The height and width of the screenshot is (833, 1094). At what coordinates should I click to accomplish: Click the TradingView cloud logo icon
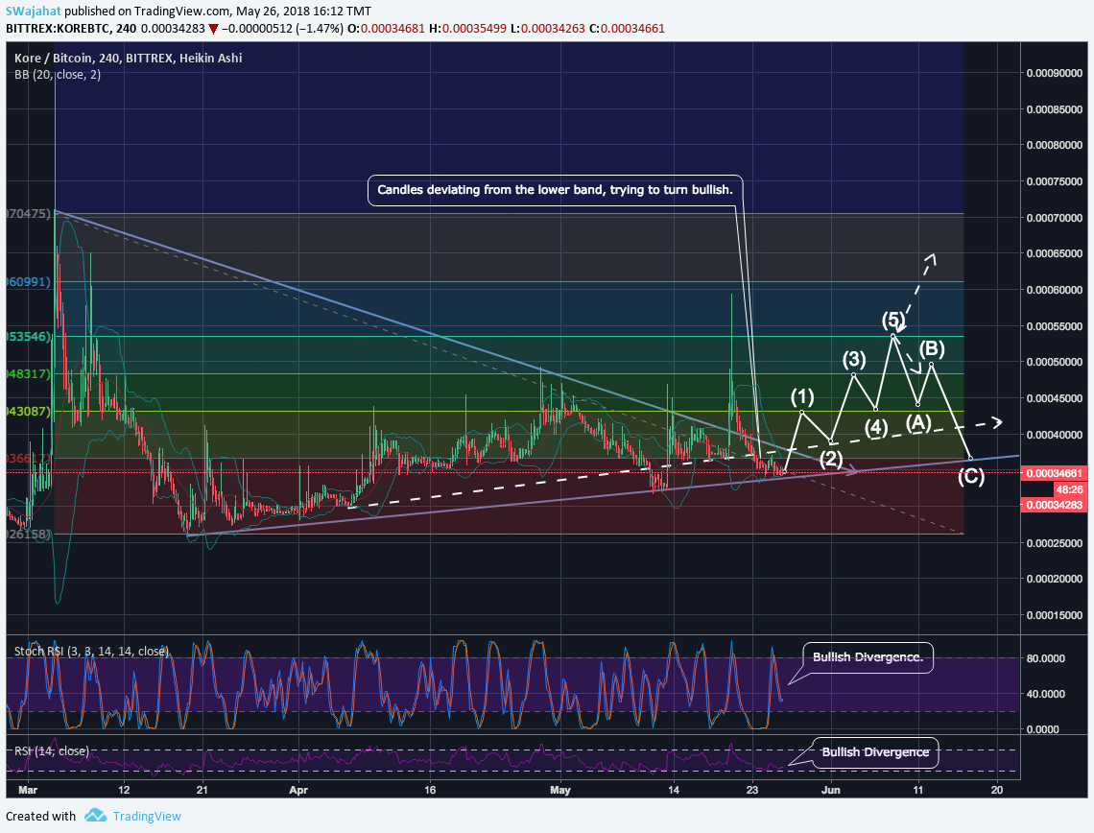coord(96,816)
